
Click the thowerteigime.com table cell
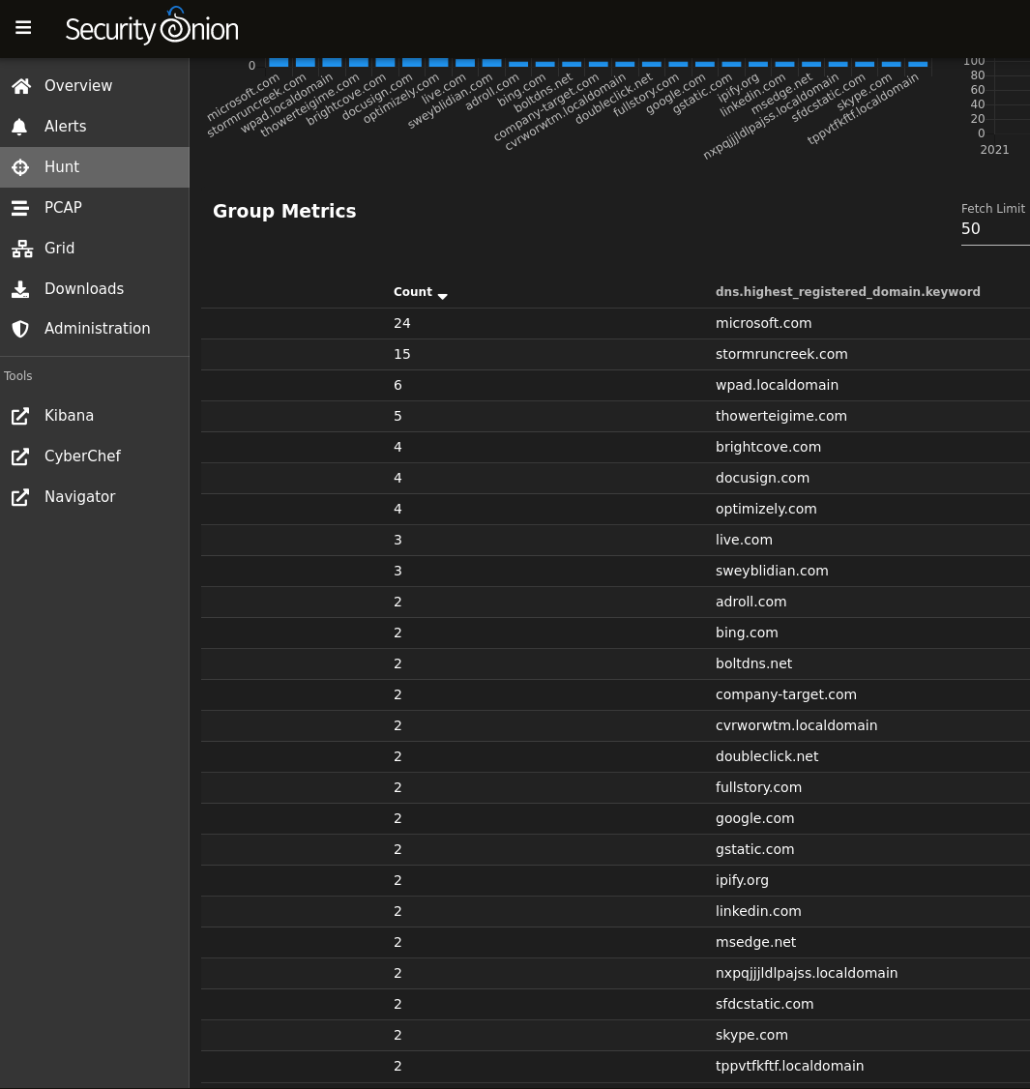click(x=780, y=416)
